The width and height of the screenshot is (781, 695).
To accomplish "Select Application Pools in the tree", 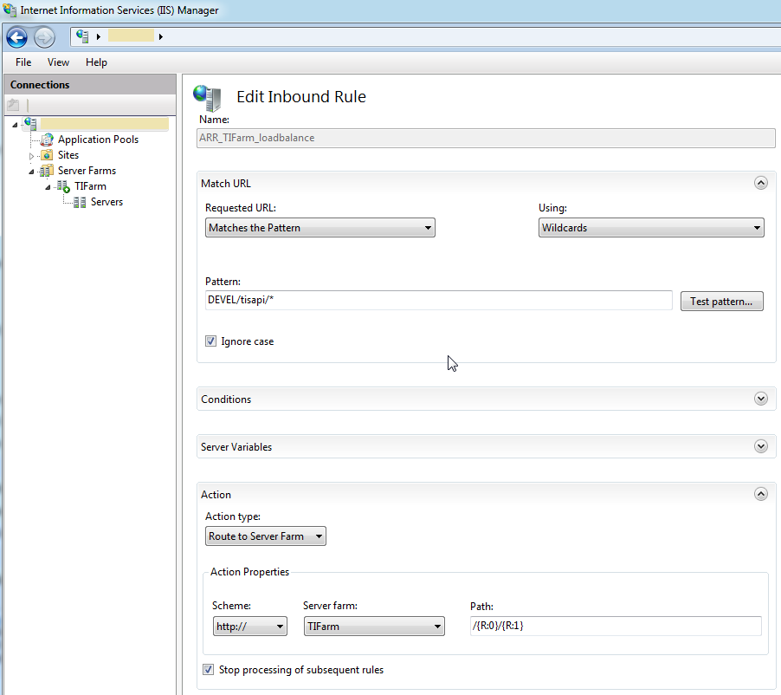I will [98, 140].
